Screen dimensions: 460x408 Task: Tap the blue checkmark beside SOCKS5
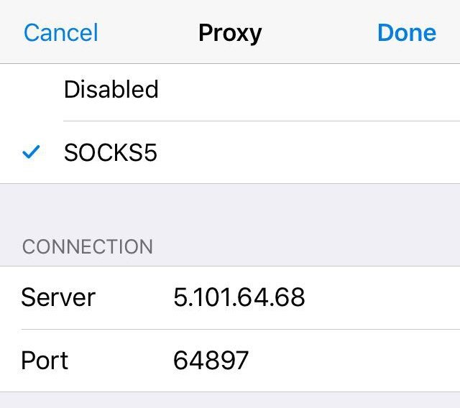click(x=31, y=152)
